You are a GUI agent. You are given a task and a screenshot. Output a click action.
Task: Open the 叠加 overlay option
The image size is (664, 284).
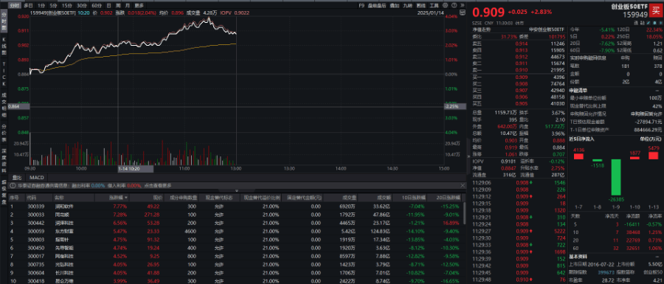point(394,6)
